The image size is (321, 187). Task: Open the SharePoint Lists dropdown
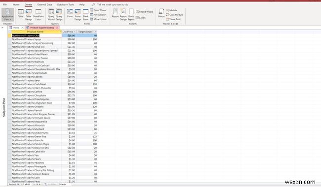click(x=38, y=15)
